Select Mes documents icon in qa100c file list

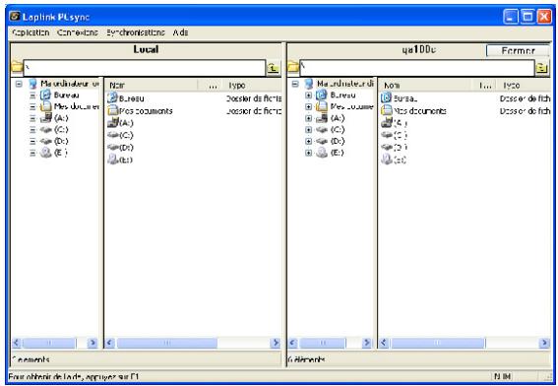tap(386, 110)
